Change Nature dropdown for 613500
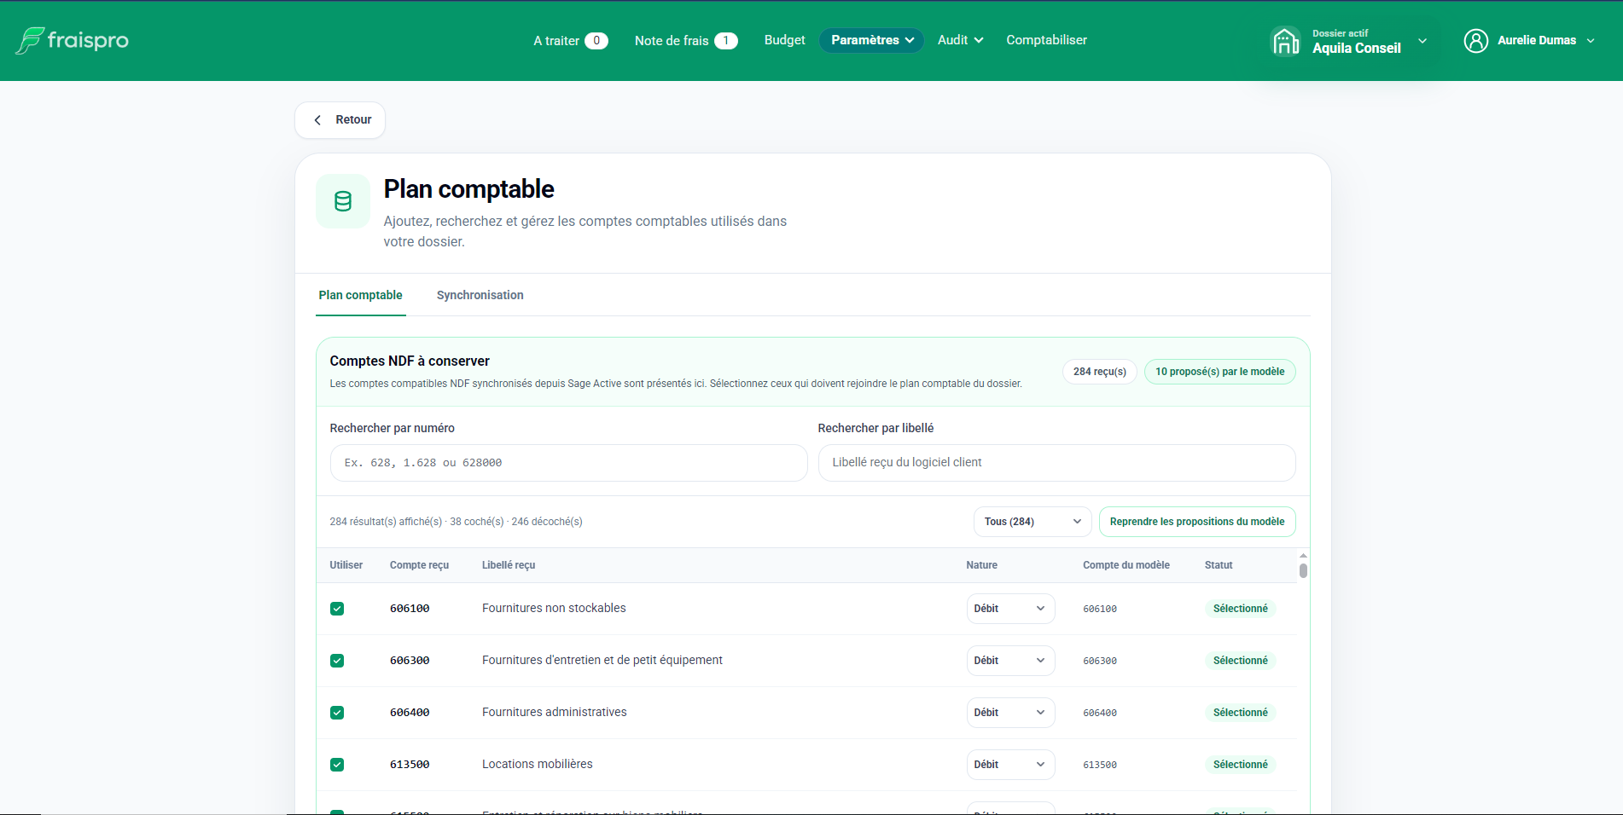The width and height of the screenshot is (1623, 815). (x=1010, y=765)
